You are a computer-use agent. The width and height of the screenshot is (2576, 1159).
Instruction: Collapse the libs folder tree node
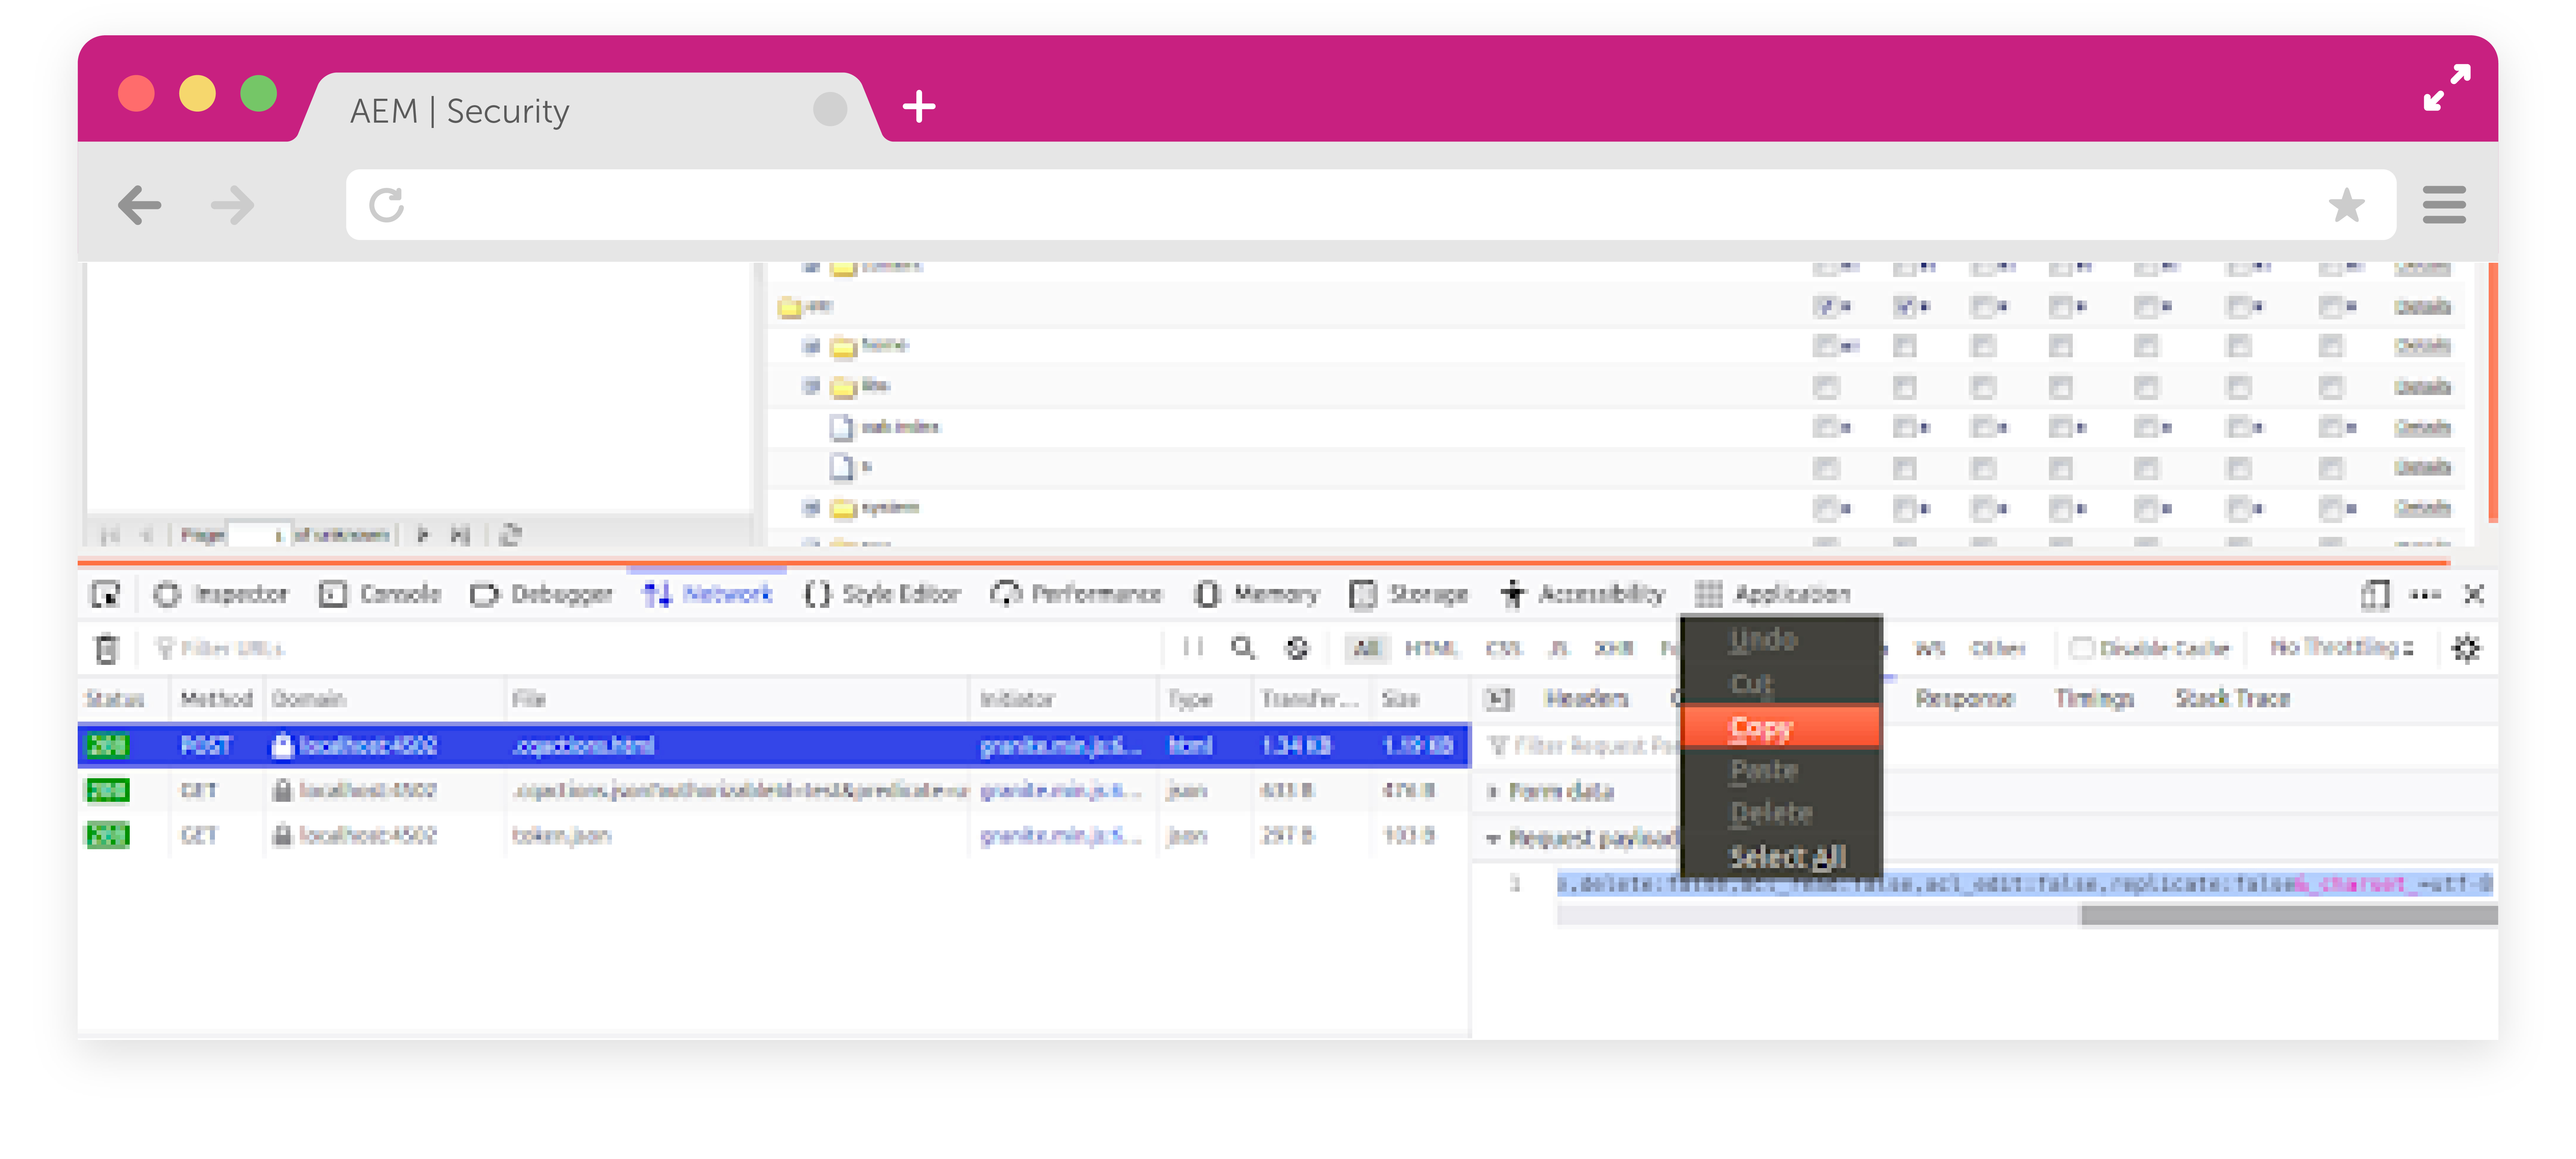[x=811, y=386]
